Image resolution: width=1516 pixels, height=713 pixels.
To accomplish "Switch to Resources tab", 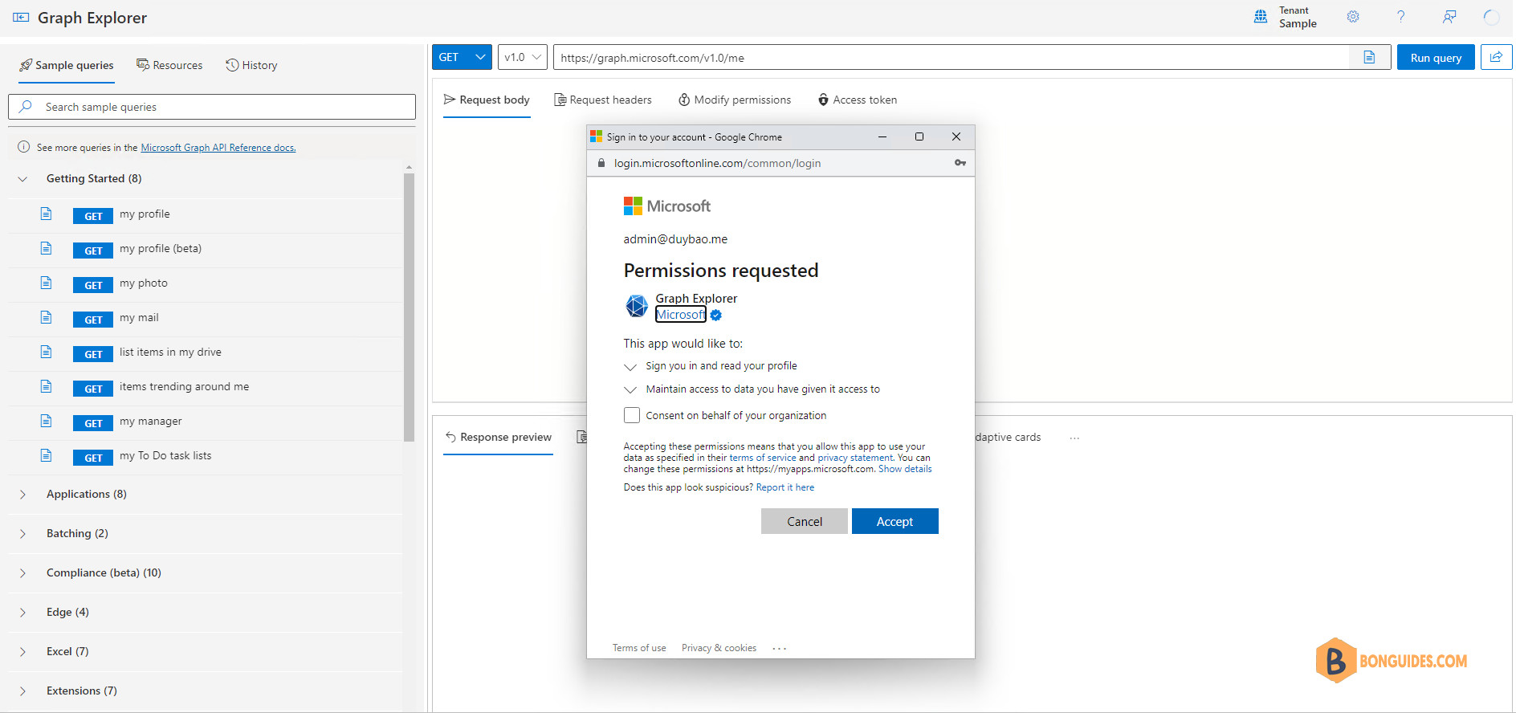I will [x=169, y=65].
